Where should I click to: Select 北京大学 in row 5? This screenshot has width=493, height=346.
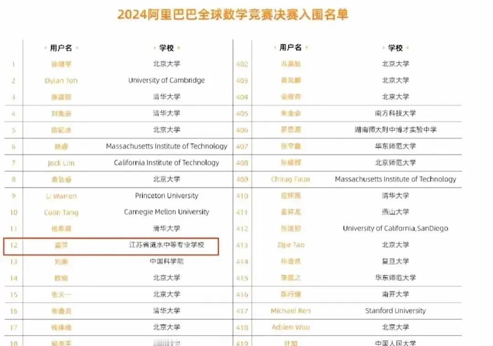click(x=166, y=129)
